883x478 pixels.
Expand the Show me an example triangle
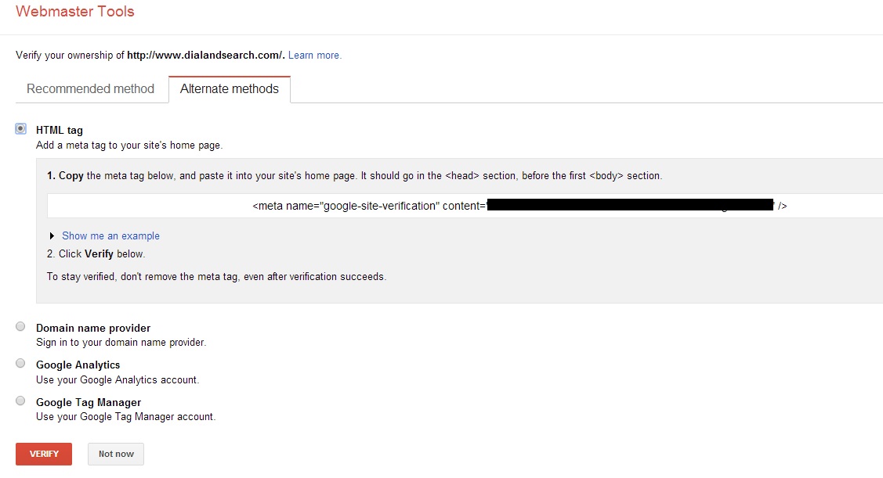point(52,235)
